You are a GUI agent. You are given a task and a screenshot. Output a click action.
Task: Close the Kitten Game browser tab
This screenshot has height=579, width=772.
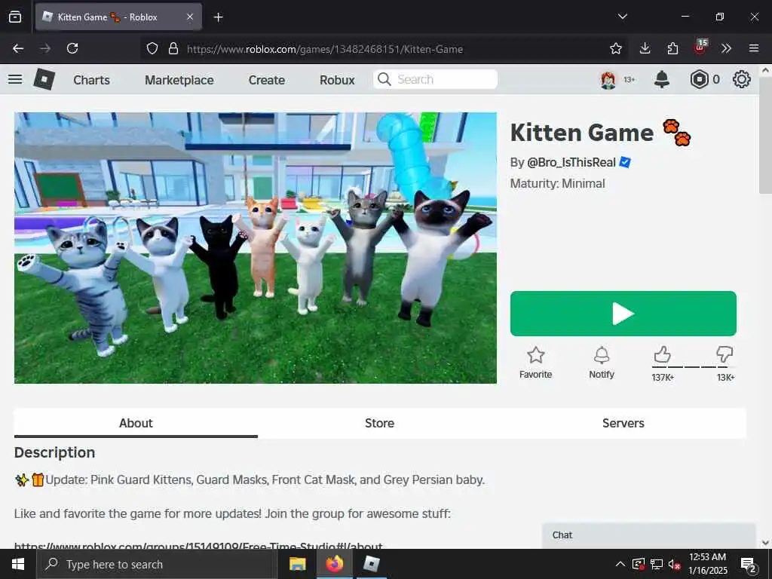190,17
